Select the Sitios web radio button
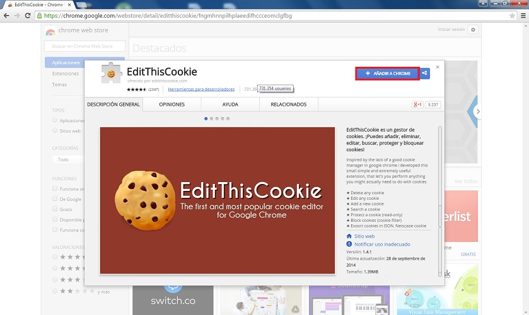 pyautogui.click(x=55, y=130)
